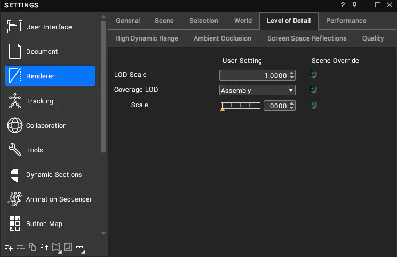This screenshot has height=257, width=397.
Task: Open the Dynamic Sections settings category
Action: tap(50, 174)
